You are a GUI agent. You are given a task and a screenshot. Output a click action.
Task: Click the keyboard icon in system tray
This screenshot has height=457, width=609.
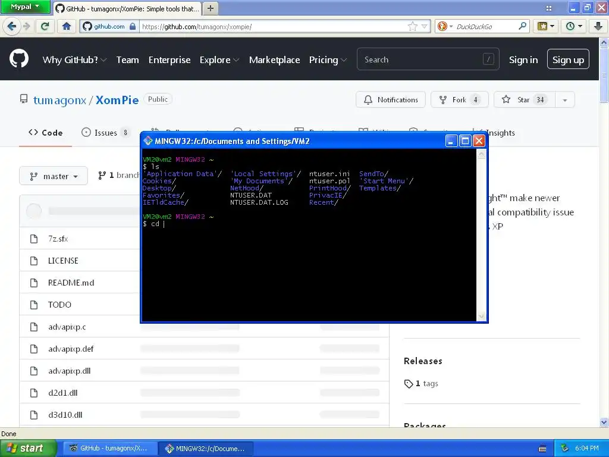pos(542,449)
